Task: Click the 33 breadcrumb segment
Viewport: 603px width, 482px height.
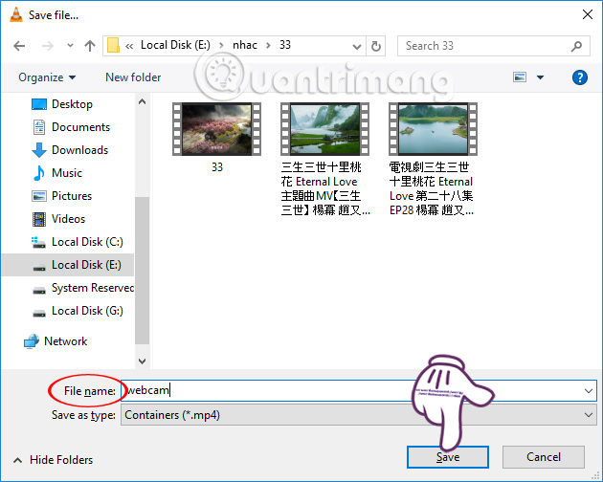Action: click(285, 45)
